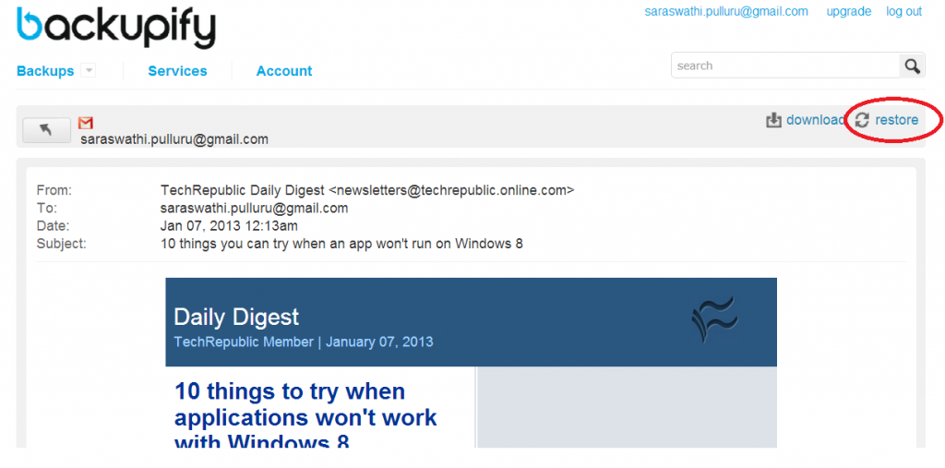
Task: Click the restore link
Action: [x=897, y=120]
